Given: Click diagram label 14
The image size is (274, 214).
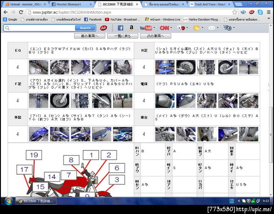Looking at the screenshot, I should pyautogui.click(x=52, y=177).
